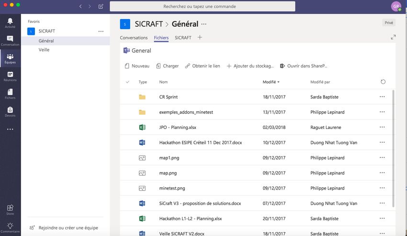Click Ouvrir dans SharePoint button

(x=304, y=66)
